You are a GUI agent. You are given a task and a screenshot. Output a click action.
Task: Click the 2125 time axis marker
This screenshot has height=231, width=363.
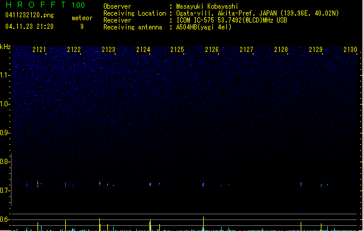177,50
